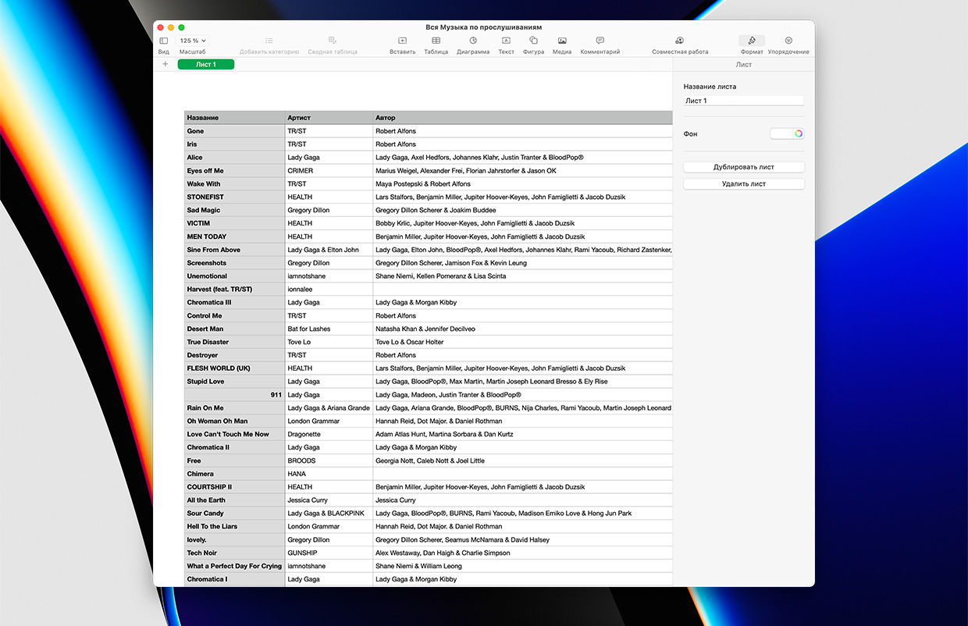Click the Вставить insert icon
Screen dimensions: 968x626
pyautogui.click(x=402, y=40)
